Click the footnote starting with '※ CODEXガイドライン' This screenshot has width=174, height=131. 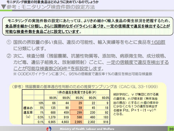point(83,74)
